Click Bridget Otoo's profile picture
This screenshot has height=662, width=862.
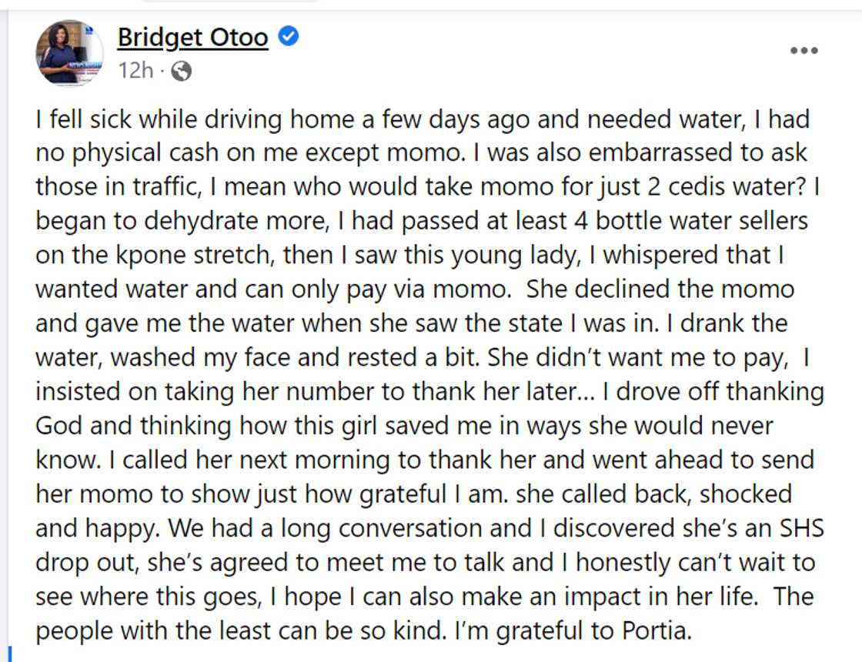pos(68,54)
